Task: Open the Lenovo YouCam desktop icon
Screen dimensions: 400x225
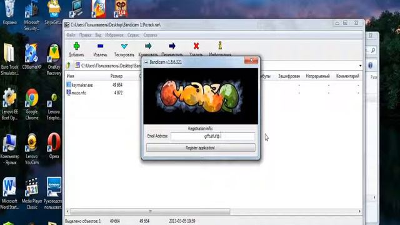Action: coord(32,149)
